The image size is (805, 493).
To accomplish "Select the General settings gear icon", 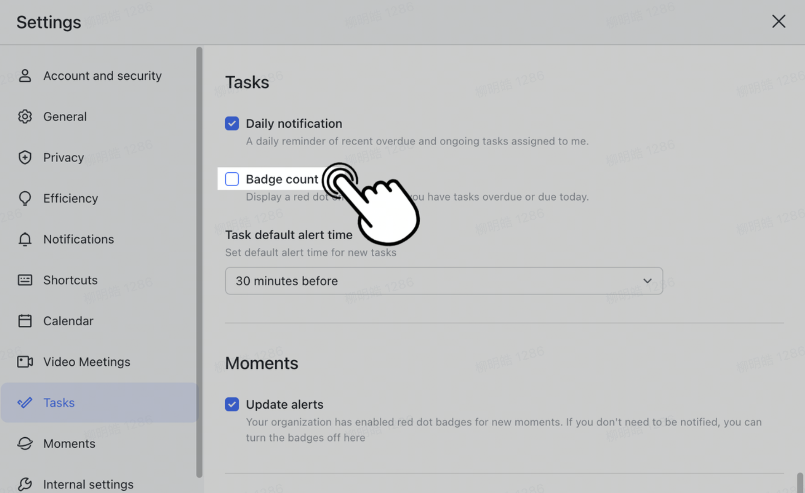I will click(25, 116).
